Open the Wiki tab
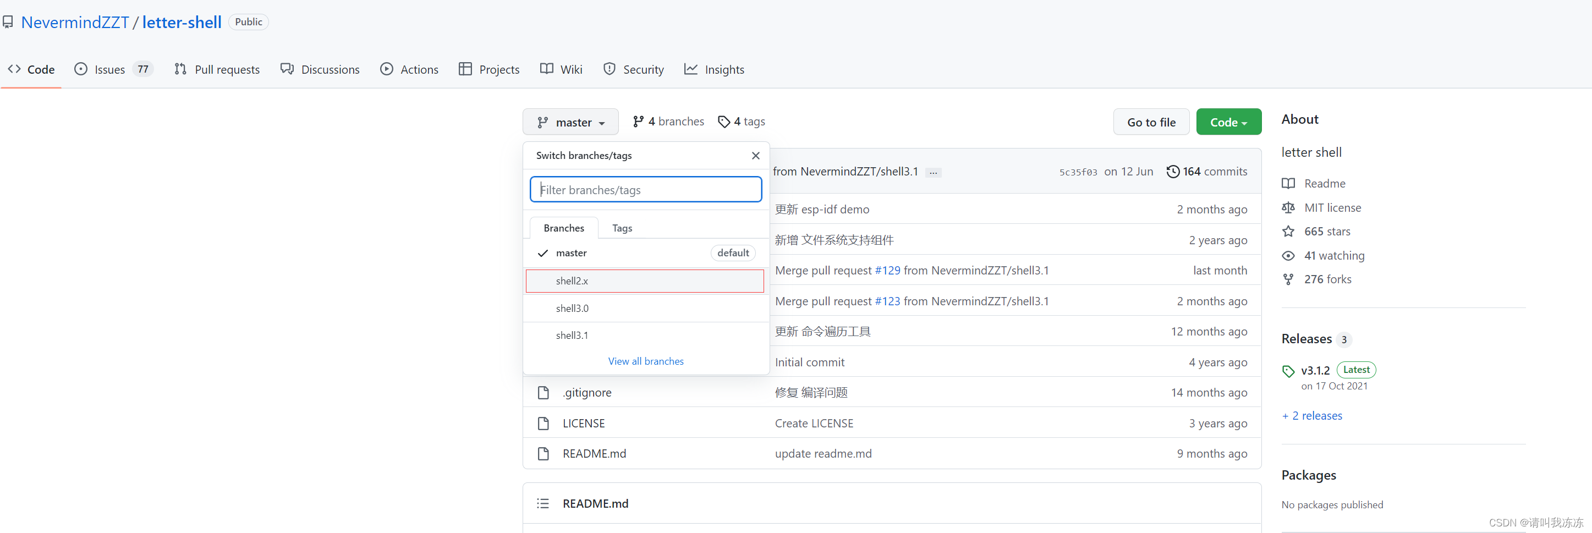 [561, 69]
